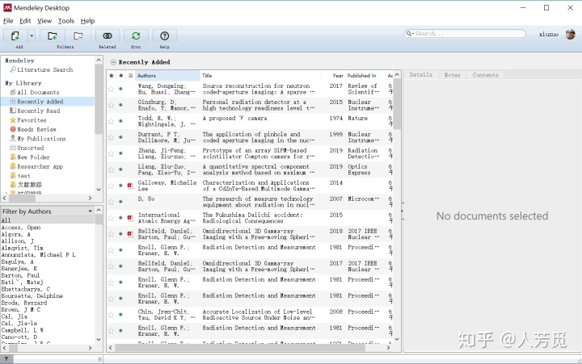
Task: Select Literature Search in sidebar
Action: [x=44, y=69]
